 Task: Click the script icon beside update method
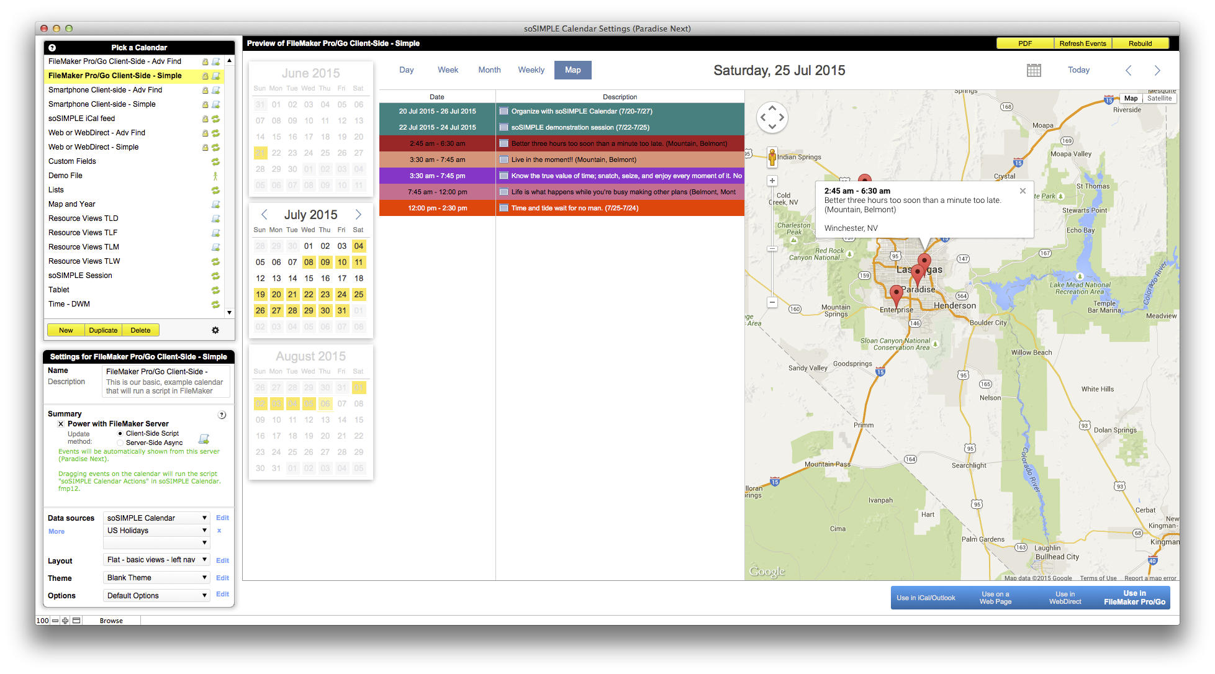click(204, 439)
